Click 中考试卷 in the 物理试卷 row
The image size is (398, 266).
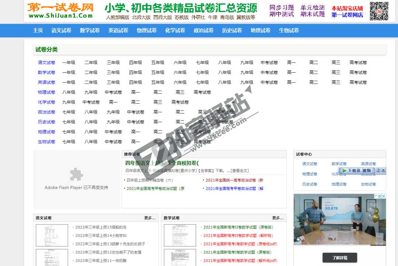pos(113,92)
